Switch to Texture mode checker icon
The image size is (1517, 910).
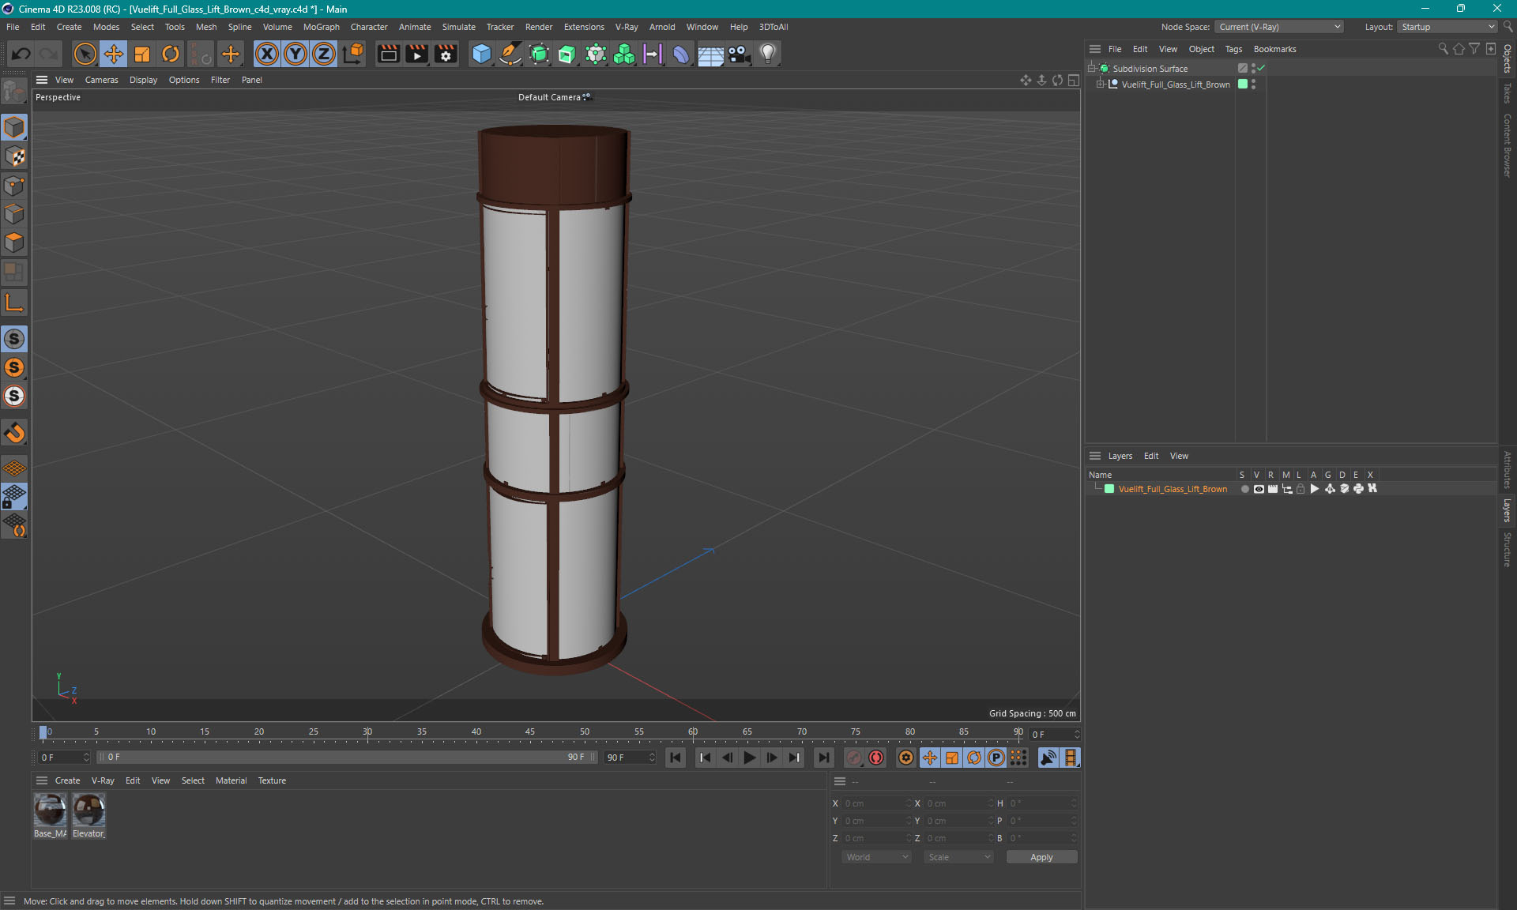14,156
